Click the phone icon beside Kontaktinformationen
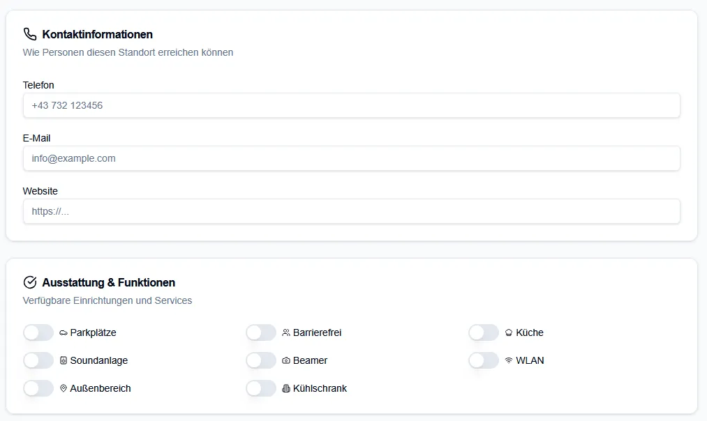Viewport: 707px width, 421px height. [x=30, y=34]
